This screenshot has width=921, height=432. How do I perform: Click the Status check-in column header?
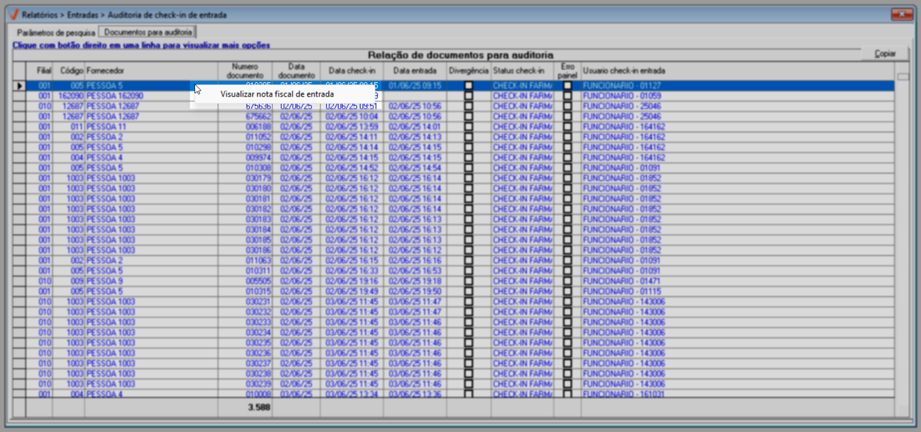518,71
